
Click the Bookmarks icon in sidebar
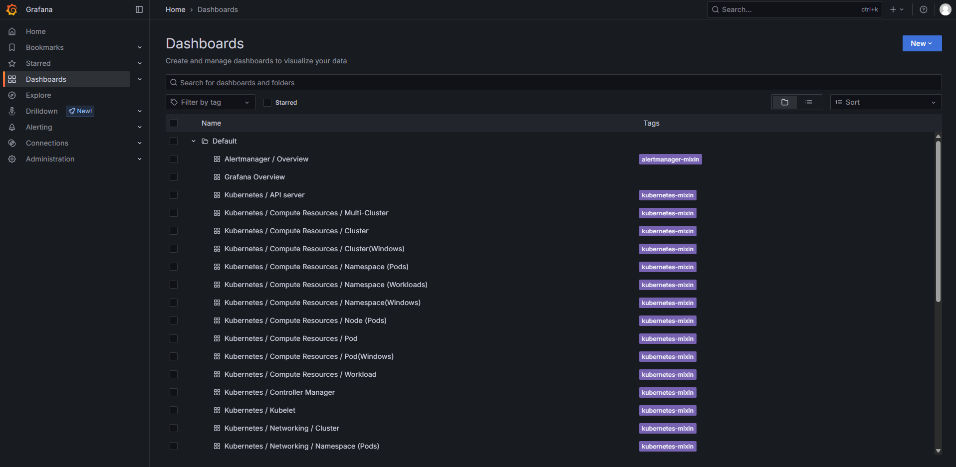click(12, 47)
